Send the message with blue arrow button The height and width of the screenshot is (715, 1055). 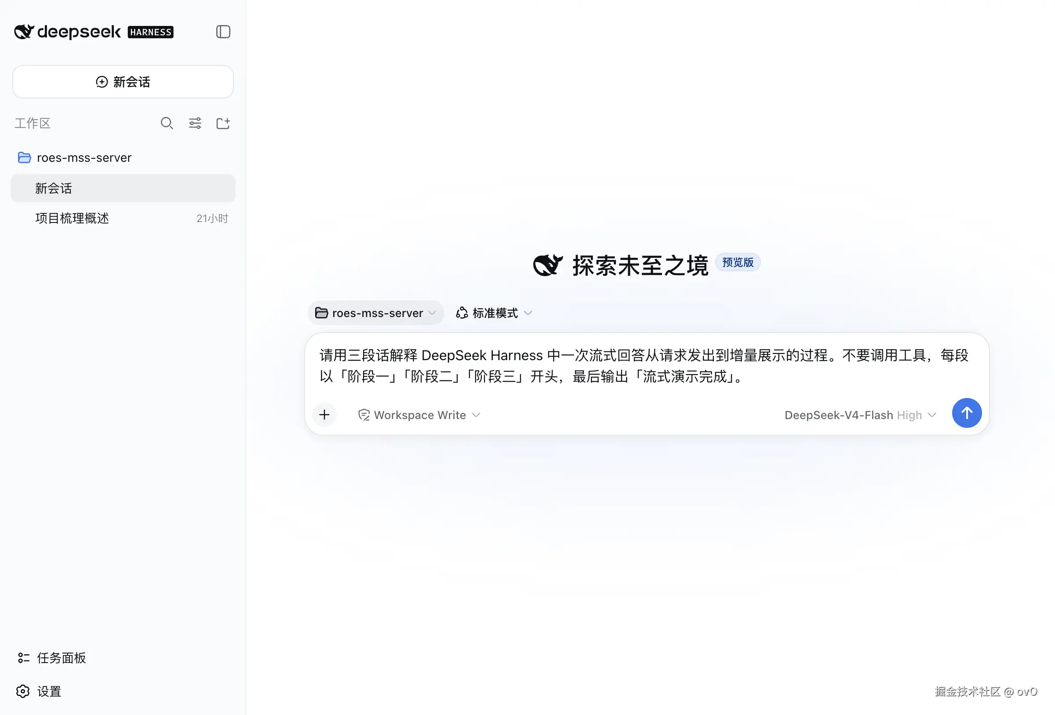point(967,412)
